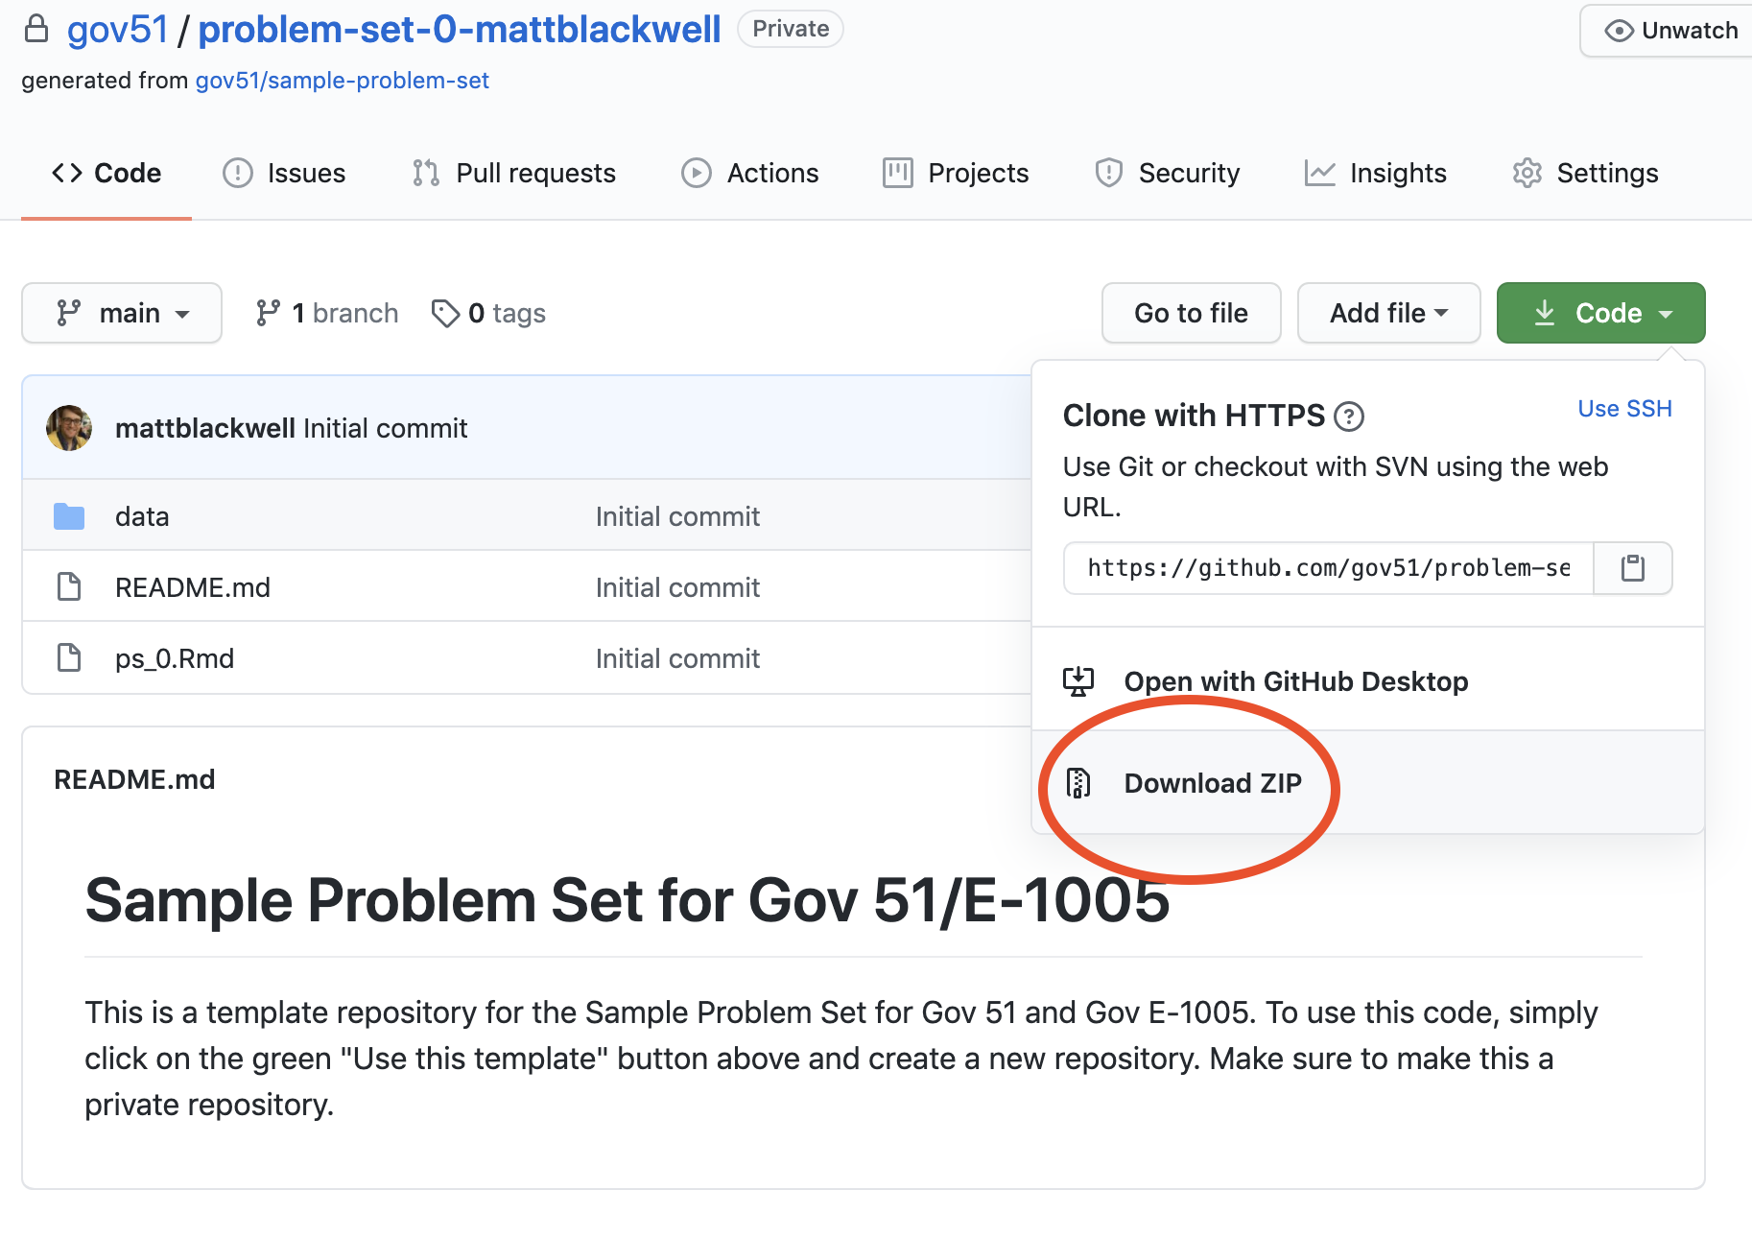The width and height of the screenshot is (1752, 1238).
Task: Open mattblackwell author link
Action: coord(205,428)
